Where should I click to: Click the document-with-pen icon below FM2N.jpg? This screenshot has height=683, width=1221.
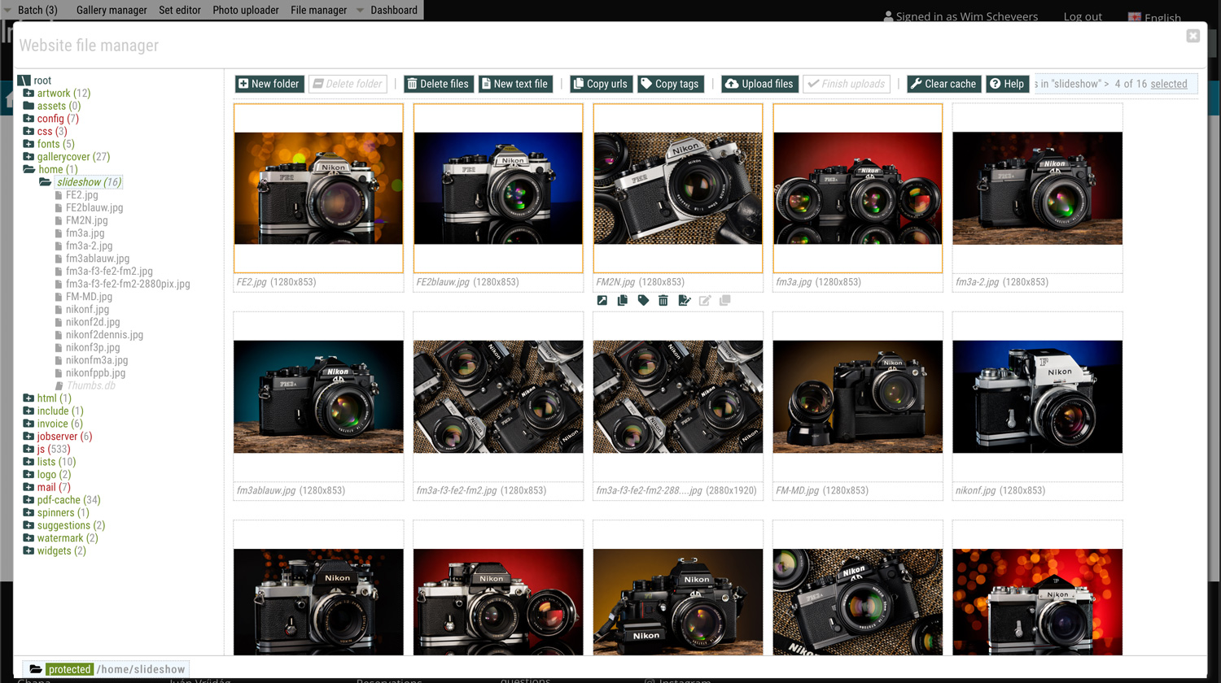pyautogui.click(x=684, y=301)
